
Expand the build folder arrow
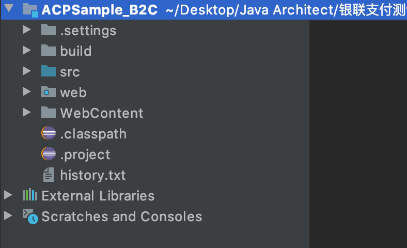point(27,51)
